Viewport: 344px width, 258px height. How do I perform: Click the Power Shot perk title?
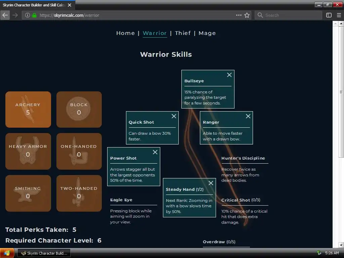(123, 158)
